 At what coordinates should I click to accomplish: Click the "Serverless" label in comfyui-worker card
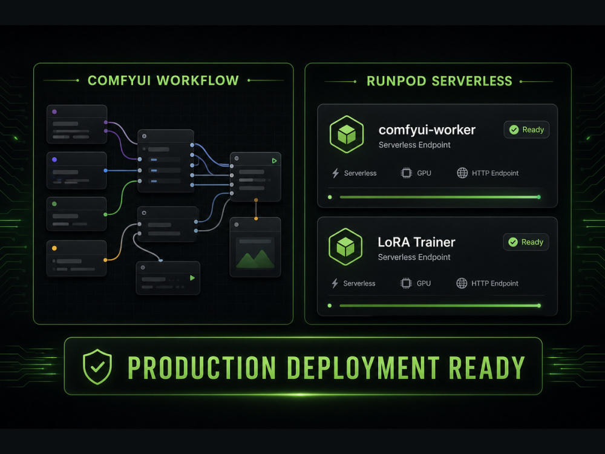click(x=360, y=173)
